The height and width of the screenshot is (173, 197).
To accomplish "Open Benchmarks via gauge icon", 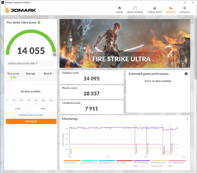I will (135, 8).
